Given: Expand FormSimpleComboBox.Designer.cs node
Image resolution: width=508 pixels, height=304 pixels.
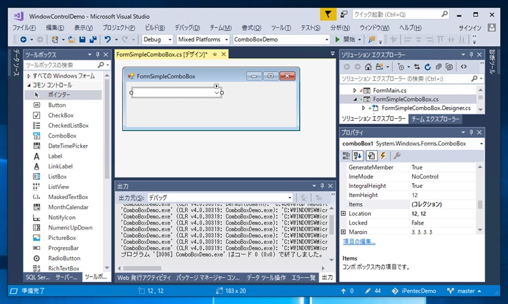Looking at the screenshot, I should (364, 108).
